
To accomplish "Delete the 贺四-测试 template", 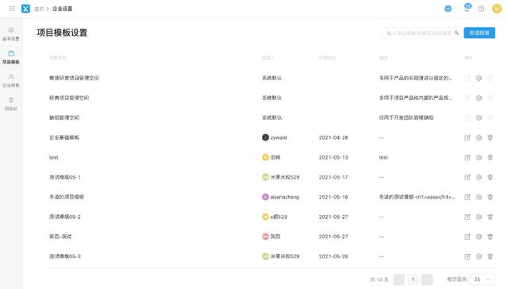I will pyautogui.click(x=491, y=237).
